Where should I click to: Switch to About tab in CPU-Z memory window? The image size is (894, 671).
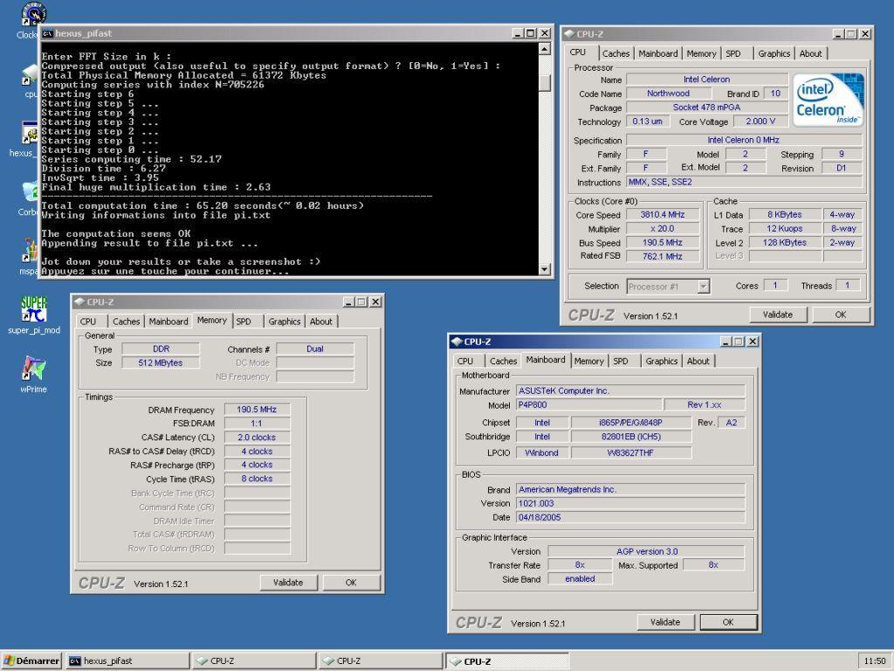point(321,322)
